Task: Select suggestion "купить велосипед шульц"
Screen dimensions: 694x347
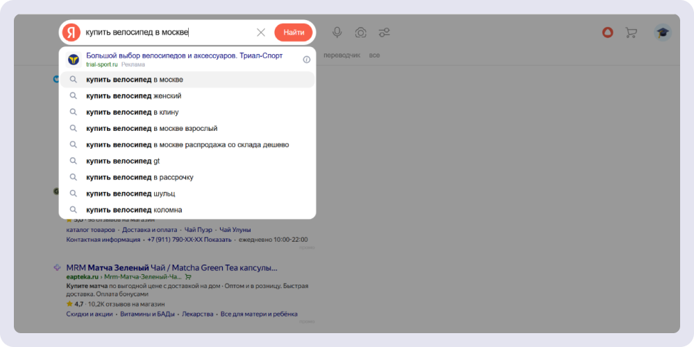Action: point(130,193)
